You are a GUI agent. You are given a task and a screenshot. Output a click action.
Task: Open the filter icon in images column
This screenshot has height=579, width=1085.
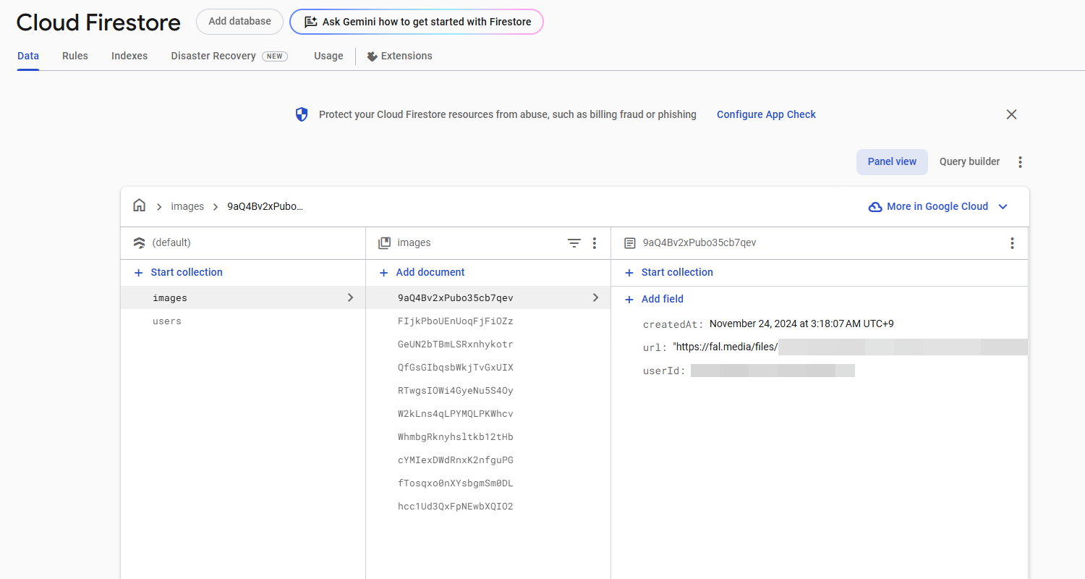click(x=574, y=243)
